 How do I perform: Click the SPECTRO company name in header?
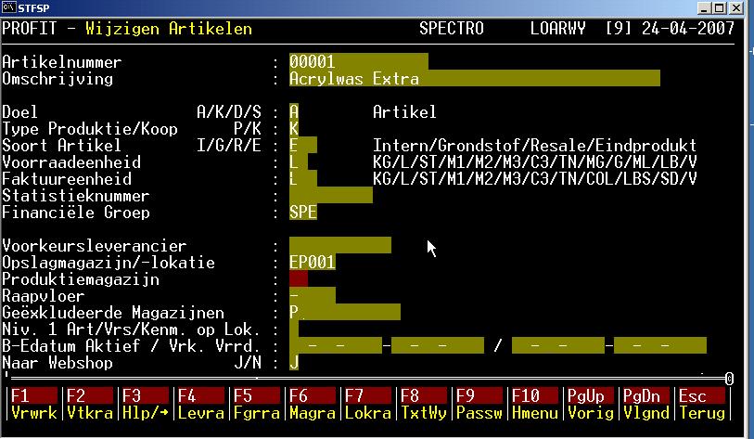pos(452,29)
